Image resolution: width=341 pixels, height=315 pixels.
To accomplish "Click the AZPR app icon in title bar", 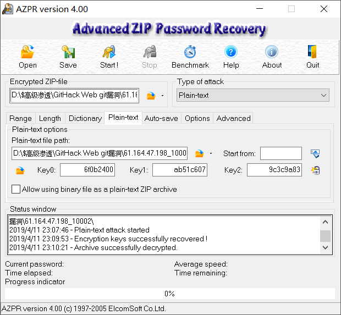I will (8, 9).
